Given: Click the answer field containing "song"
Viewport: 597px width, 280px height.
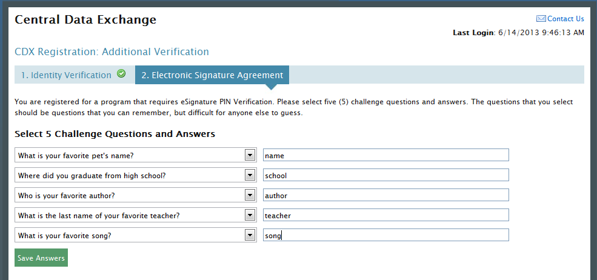Looking at the screenshot, I should coord(385,235).
